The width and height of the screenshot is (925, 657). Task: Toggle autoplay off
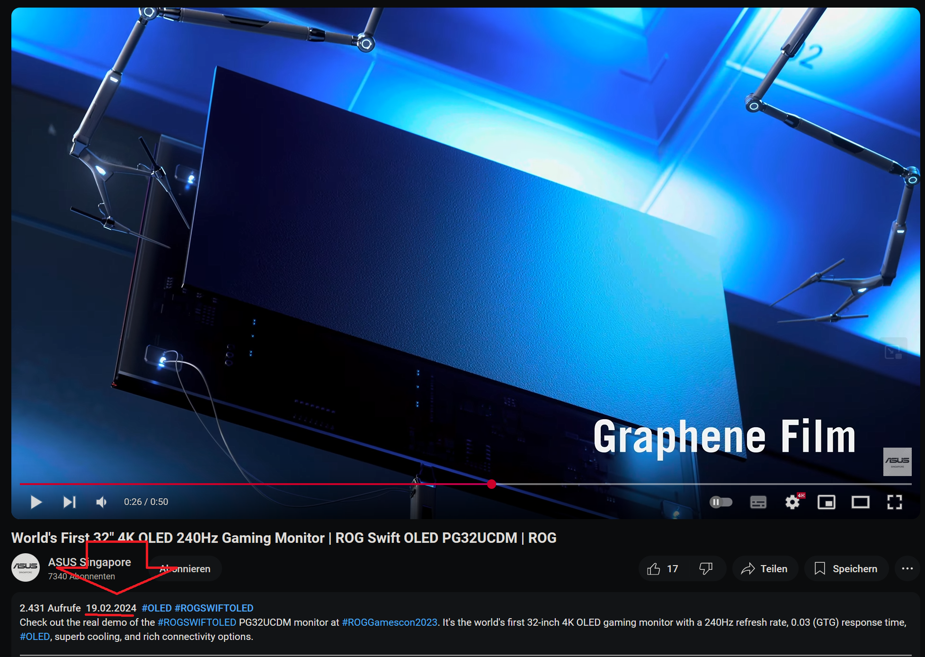coord(720,502)
